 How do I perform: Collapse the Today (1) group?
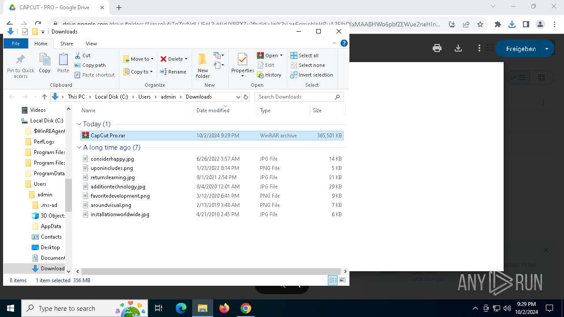point(79,124)
